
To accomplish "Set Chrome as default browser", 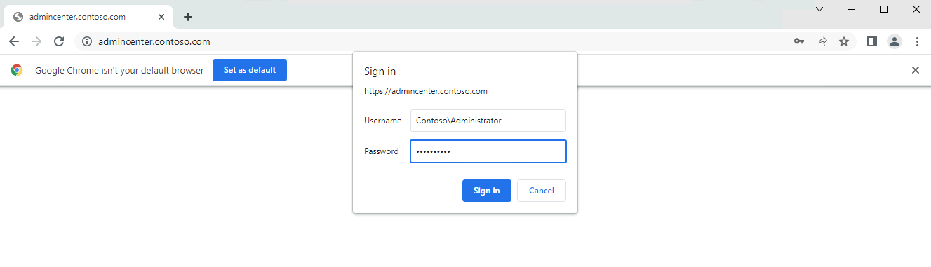I will [250, 70].
